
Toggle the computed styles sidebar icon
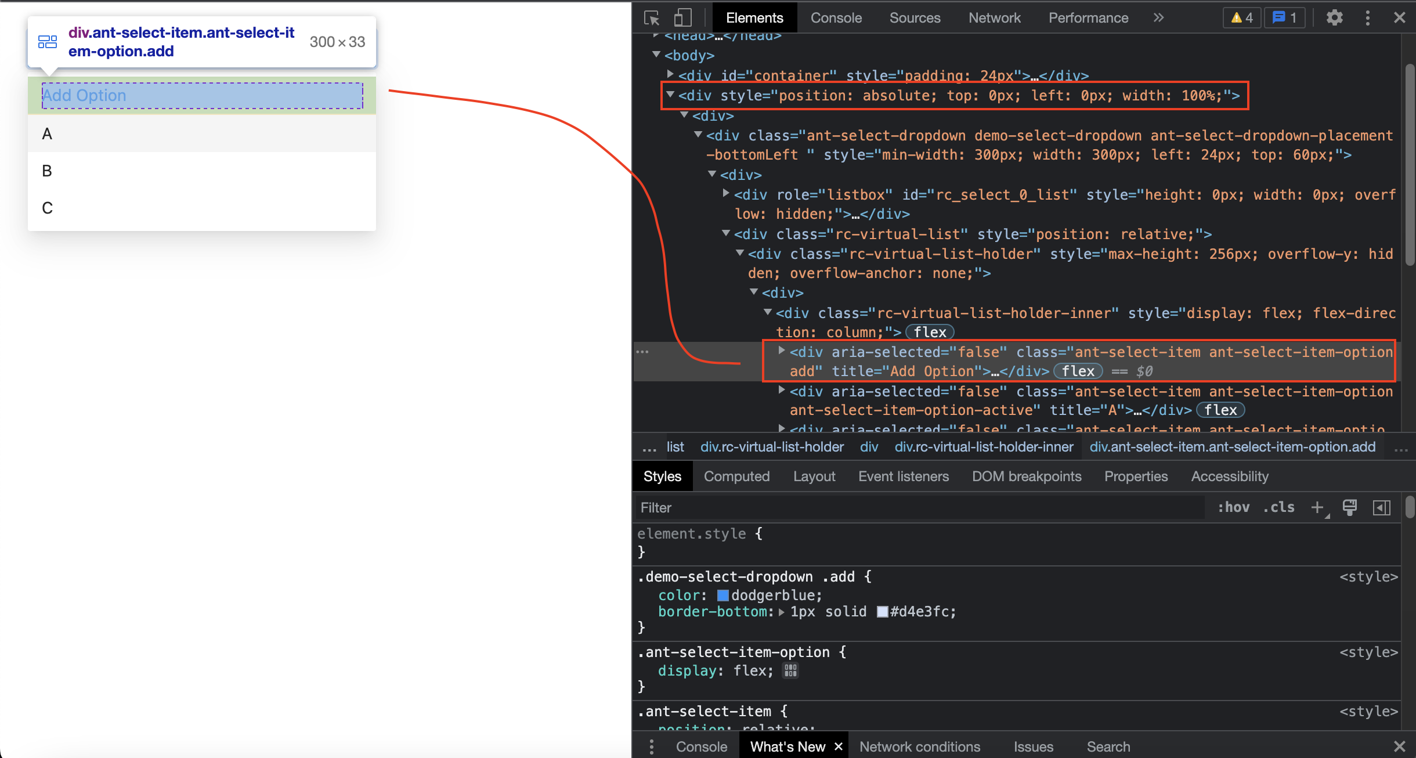pyautogui.click(x=1382, y=508)
